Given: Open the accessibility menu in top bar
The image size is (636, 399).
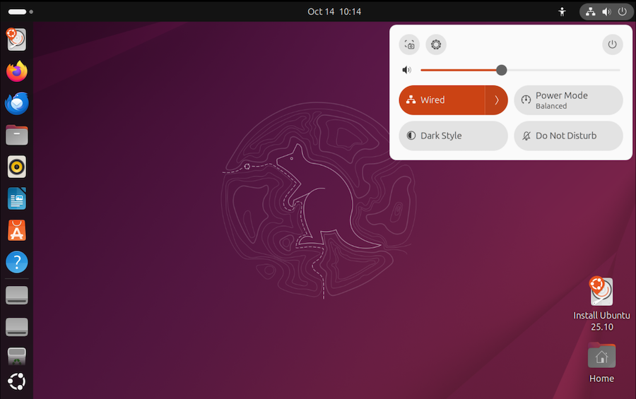Looking at the screenshot, I should tap(563, 11).
